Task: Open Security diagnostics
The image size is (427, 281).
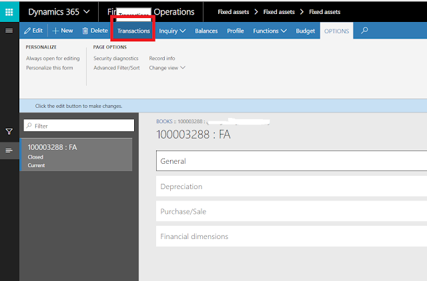Action: tap(116, 59)
